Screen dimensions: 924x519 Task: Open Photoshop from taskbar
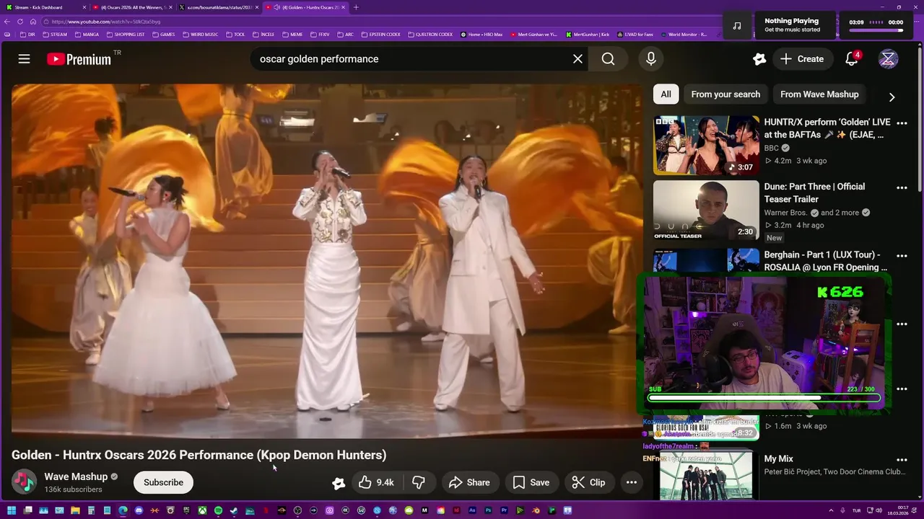(488, 510)
